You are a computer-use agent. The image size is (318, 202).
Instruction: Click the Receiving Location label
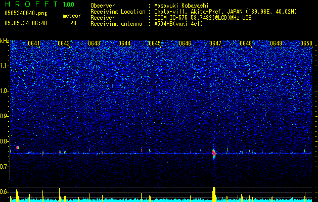[118, 12]
